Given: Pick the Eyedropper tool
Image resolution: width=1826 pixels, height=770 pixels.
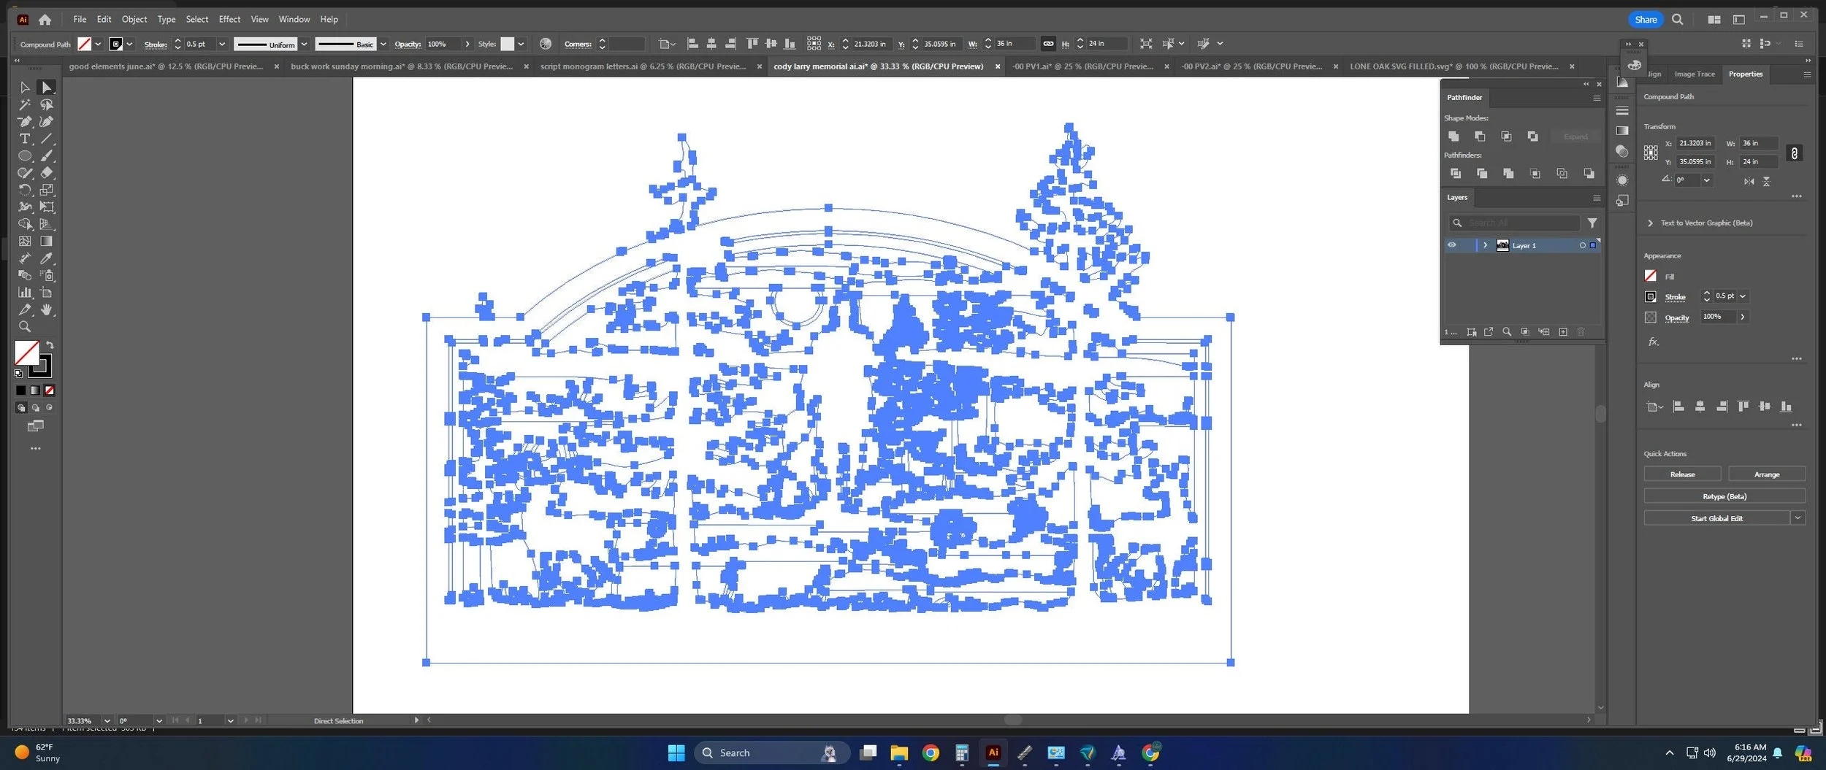Looking at the screenshot, I should [47, 258].
